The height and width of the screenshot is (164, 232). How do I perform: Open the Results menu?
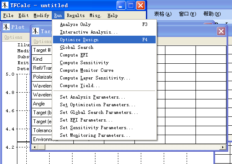(76, 15)
